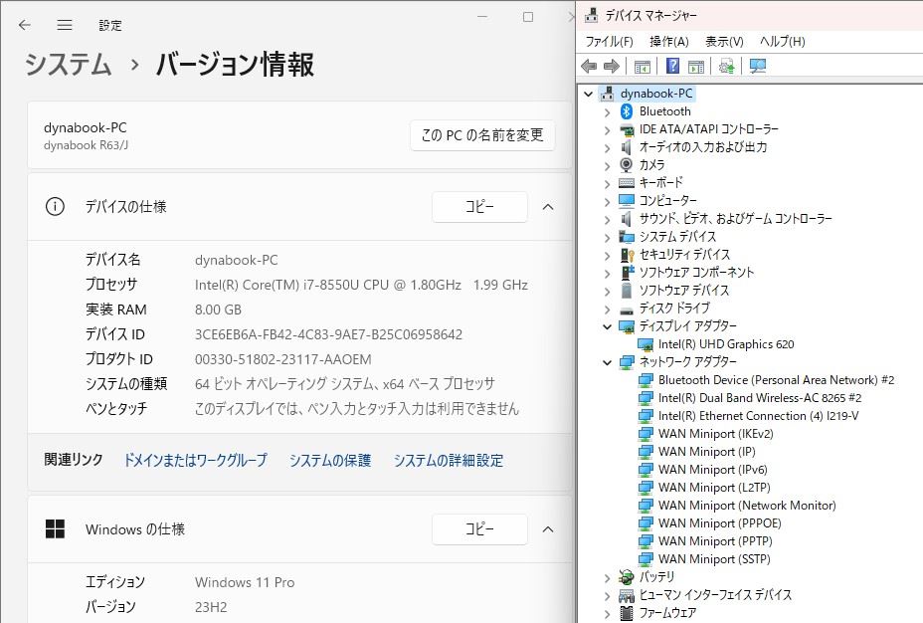Select WAN Miniport (IPv6) entry
Viewport: 923px width, 623px height.
pos(712,470)
